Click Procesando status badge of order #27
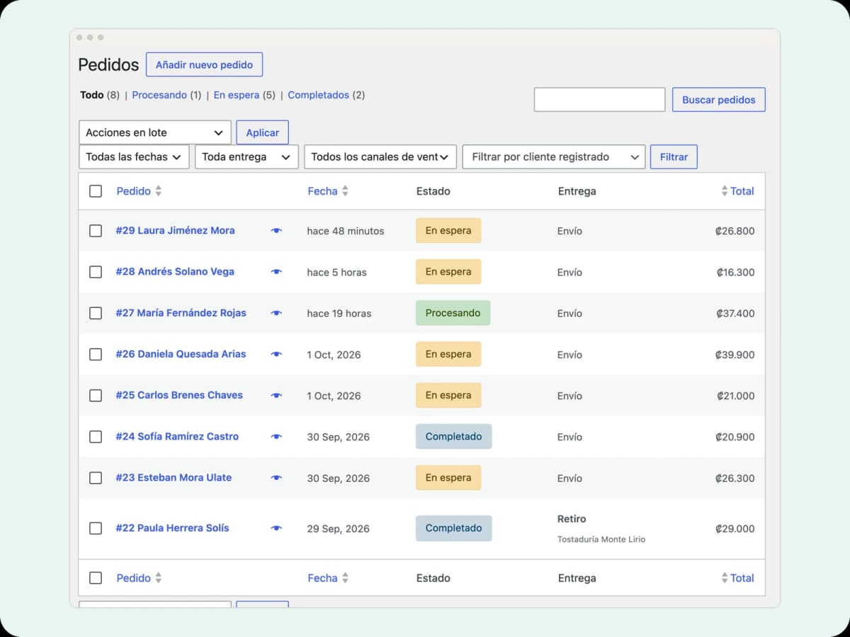This screenshot has width=850, height=637. pos(453,313)
